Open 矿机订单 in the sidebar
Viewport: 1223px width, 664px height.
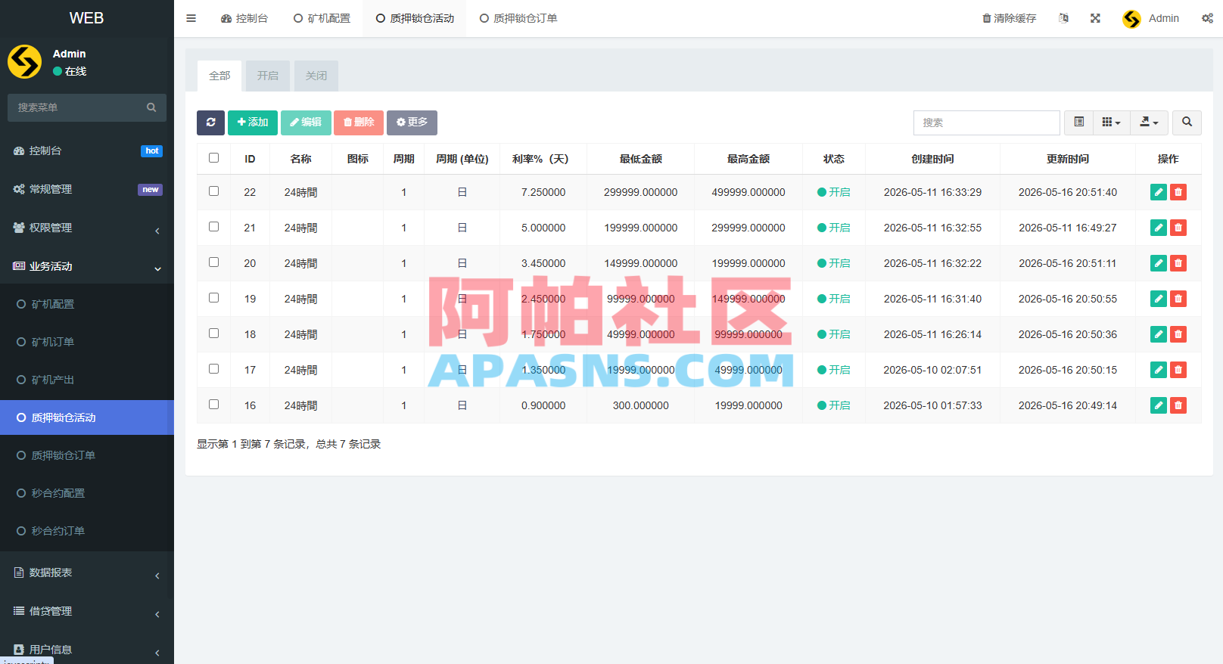pos(87,342)
